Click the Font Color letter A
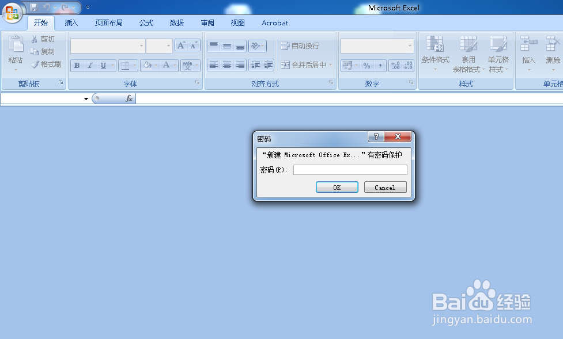563x339 pixels. tap(166, 65)
